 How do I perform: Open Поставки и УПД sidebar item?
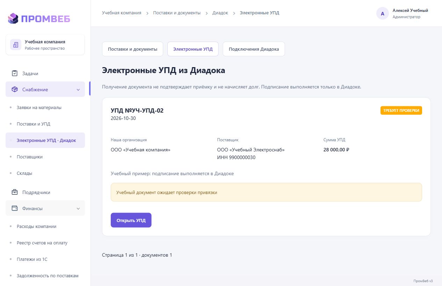[x=45, y=124]
